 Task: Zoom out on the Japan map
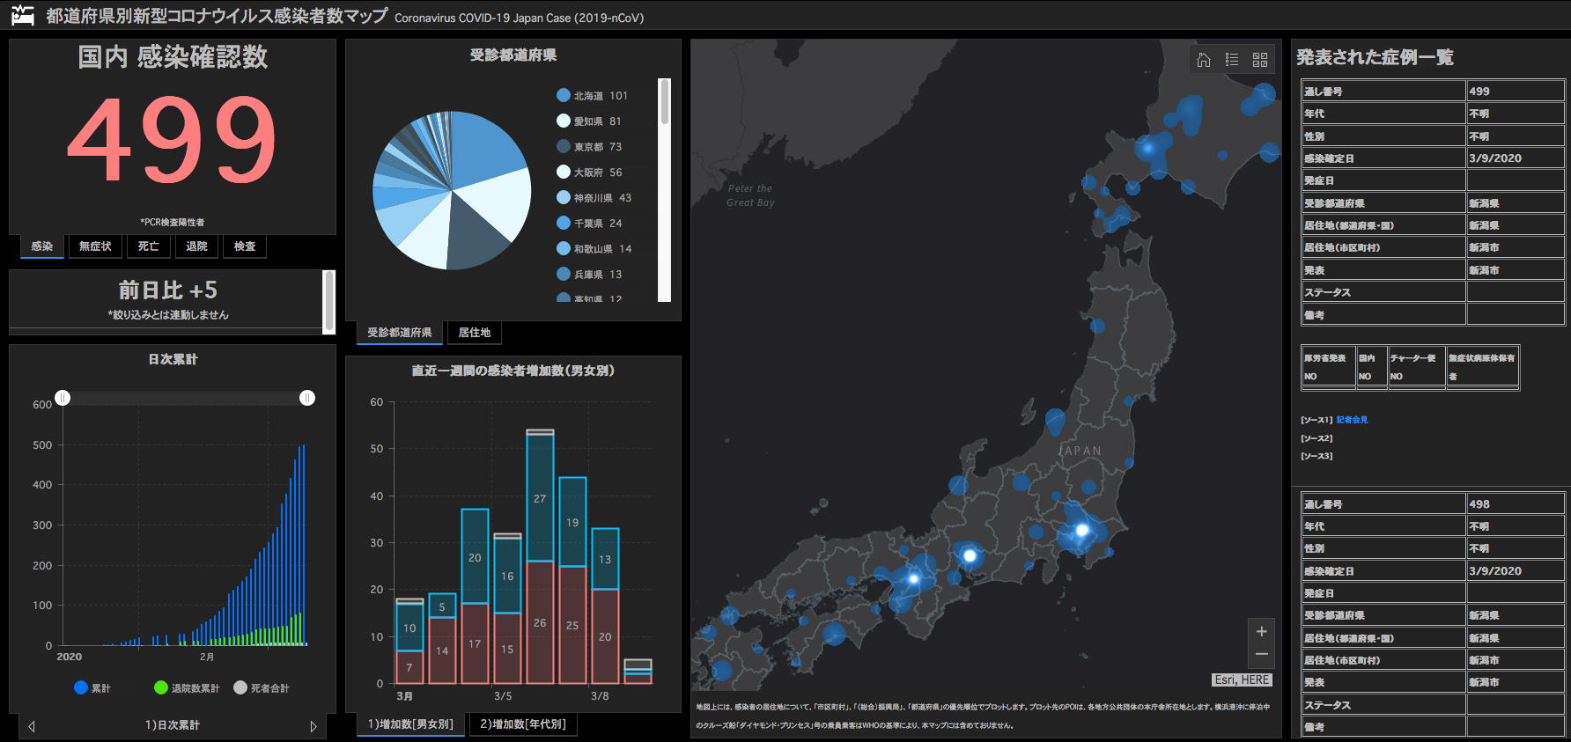pos(1261,654)
